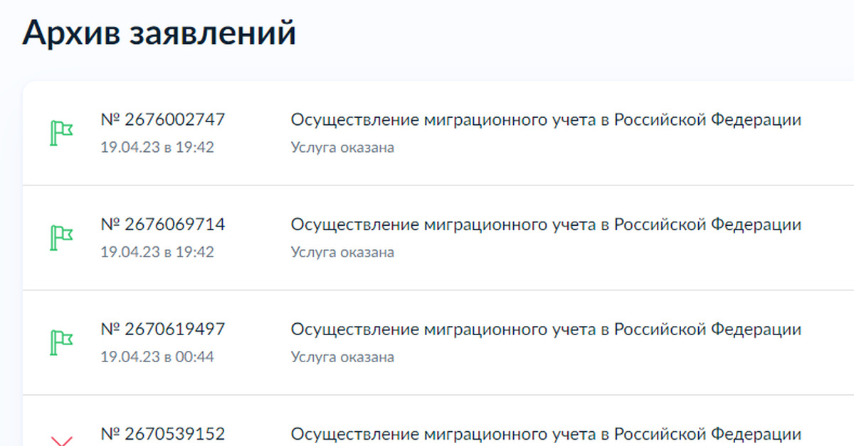Click "Услуга оказана" status of application 2676002747
The image size is (854, 446).
(x=342, y=148)
